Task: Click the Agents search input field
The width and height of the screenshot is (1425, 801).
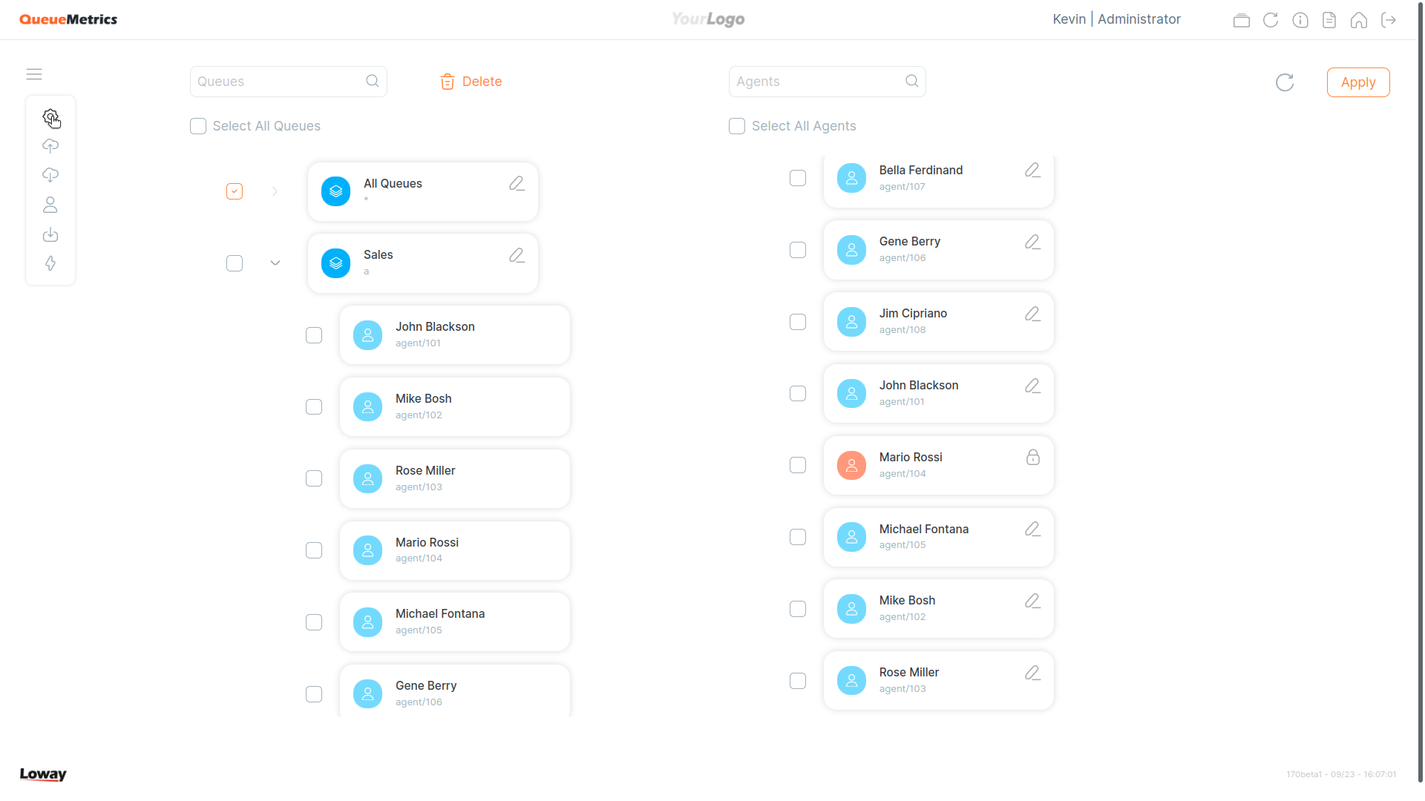Action: pyautogui.click(x=826, y=81)
